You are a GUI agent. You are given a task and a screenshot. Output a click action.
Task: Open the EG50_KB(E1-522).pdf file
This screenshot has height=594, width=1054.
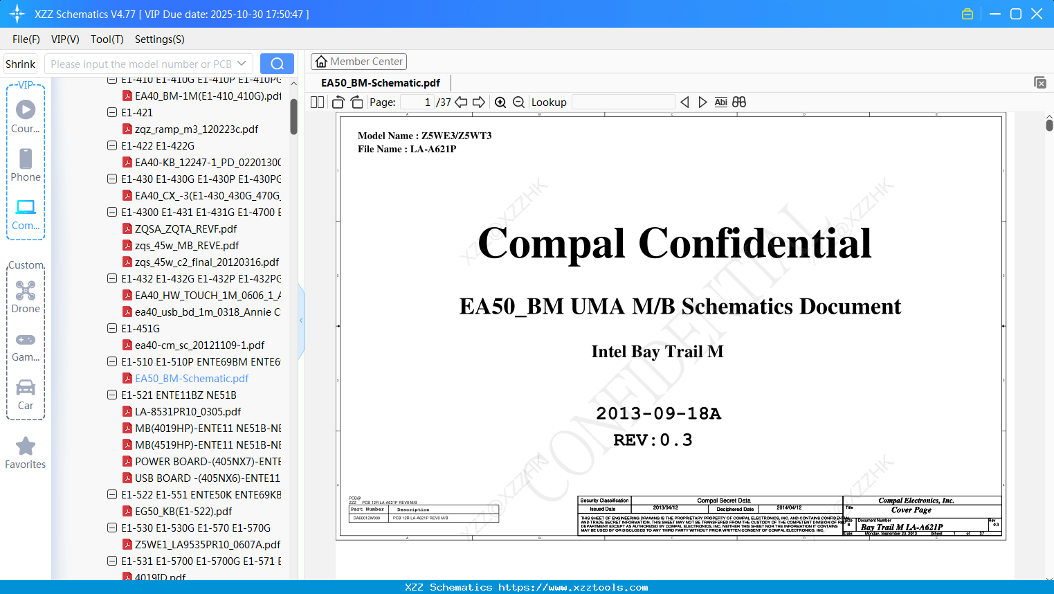(183, 511)
